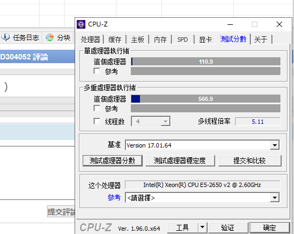Click the single-thread 110.9 score bar
294x234 pixels.
coord(206,62)
